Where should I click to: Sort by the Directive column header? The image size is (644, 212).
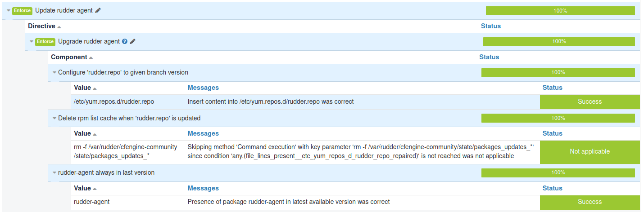point(41,26)
